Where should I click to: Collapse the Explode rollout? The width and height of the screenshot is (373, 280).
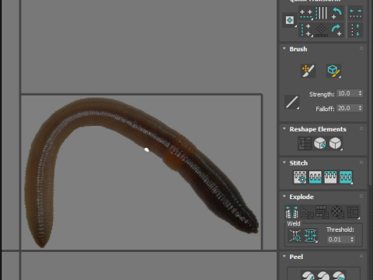[284, 197]
